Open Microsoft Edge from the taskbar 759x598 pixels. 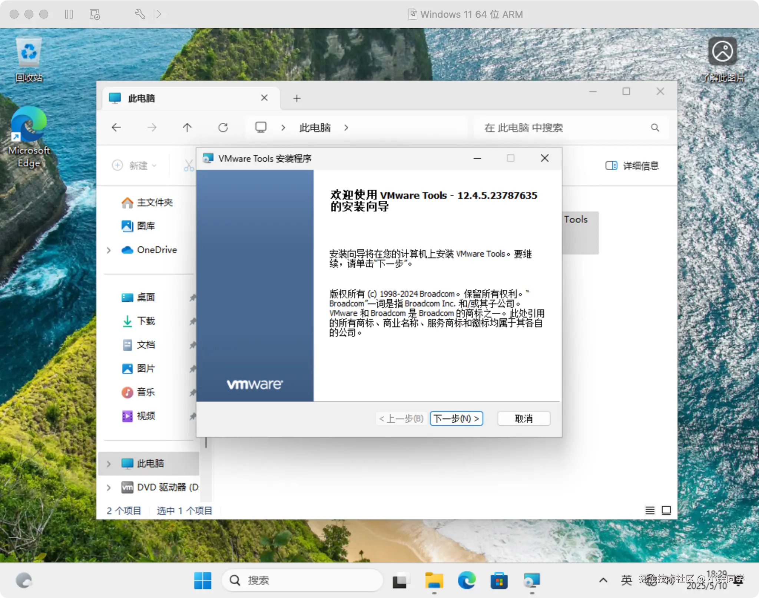point(466,580)
